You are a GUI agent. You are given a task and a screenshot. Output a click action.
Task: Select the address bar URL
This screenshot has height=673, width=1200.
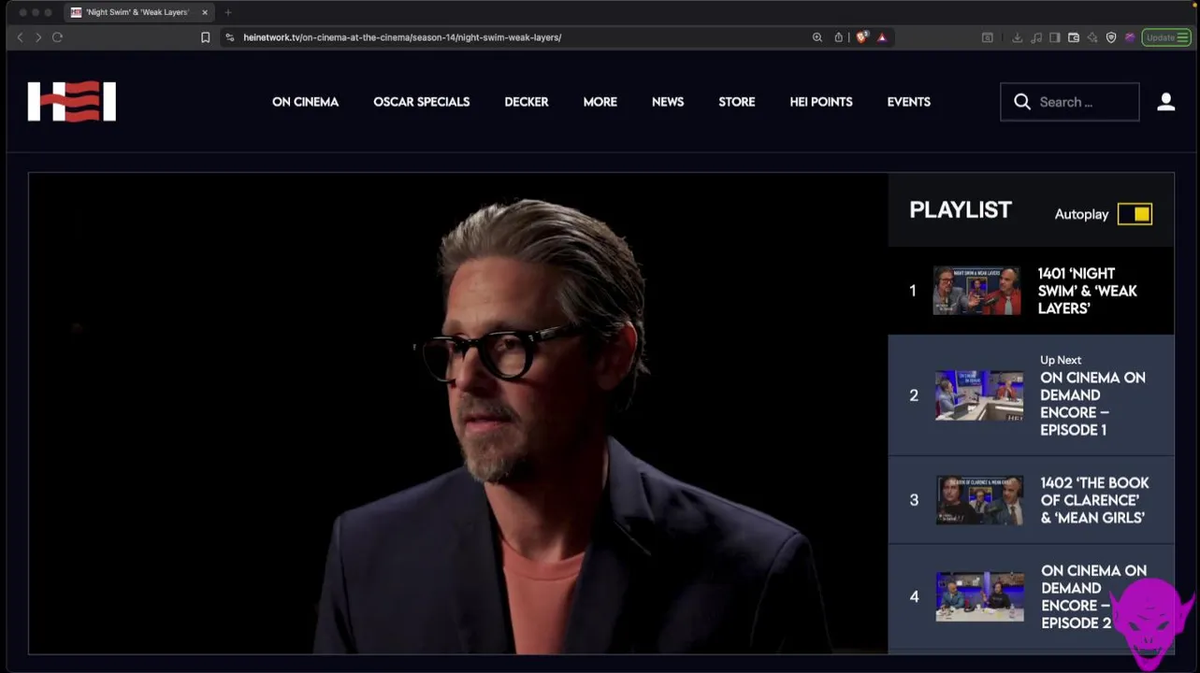coord(402,37)
